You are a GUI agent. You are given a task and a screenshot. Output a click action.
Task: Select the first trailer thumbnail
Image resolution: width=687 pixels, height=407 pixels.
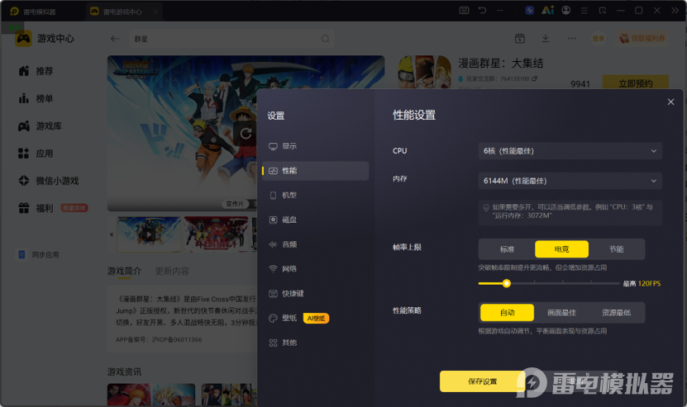point(149,234)
